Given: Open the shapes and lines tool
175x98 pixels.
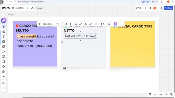Looking at the screenshot, I should (x=4, y=57).
